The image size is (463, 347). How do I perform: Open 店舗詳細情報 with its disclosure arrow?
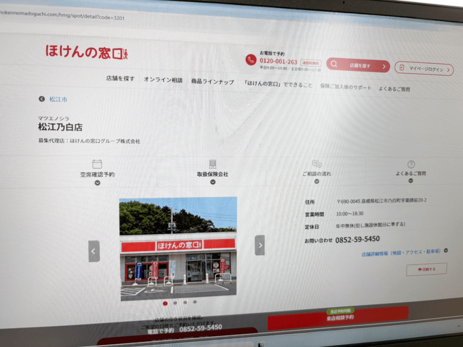[x=445, y=251]
